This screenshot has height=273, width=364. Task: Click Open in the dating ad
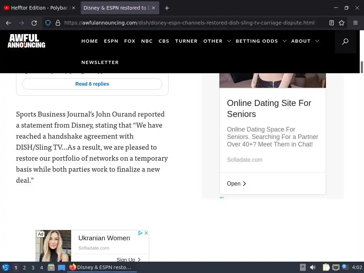click(x=236, y=184)
